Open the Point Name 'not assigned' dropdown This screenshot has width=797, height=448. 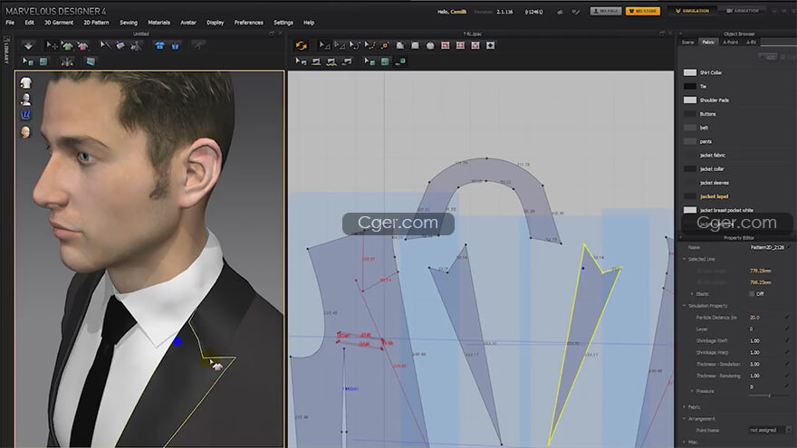[x=766, y=430]
